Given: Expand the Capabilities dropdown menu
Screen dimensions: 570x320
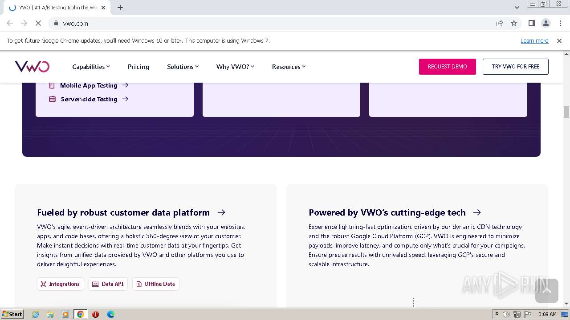Looking at the screenshot, I should pos(91,67).
